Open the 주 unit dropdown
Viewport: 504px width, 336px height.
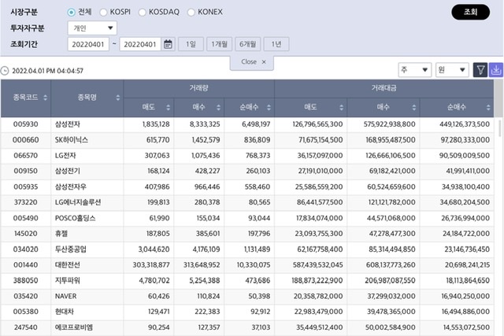(x=414, y=70)
